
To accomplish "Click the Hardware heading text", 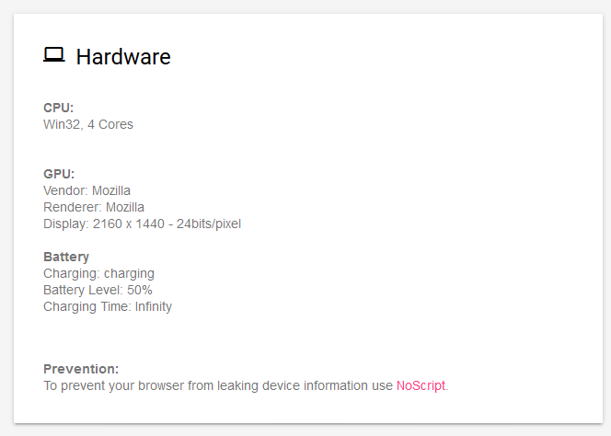I will click(123, 57).
